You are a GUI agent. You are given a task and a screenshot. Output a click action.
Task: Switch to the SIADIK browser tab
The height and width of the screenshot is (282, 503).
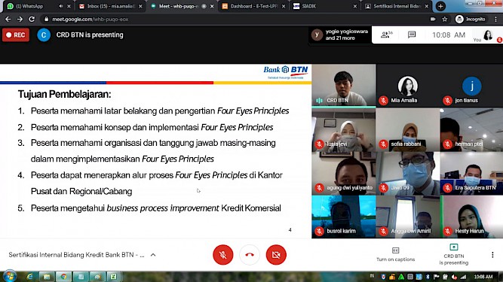coord(324,6)
